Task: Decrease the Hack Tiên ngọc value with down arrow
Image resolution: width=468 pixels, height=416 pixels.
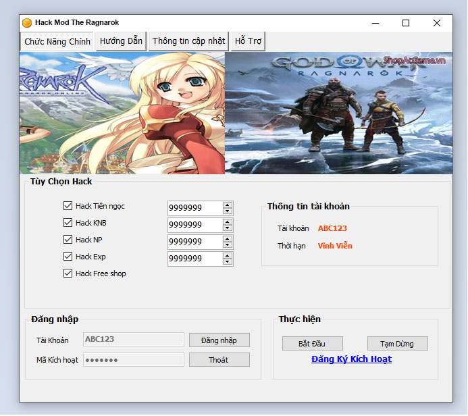Action: 228,211
